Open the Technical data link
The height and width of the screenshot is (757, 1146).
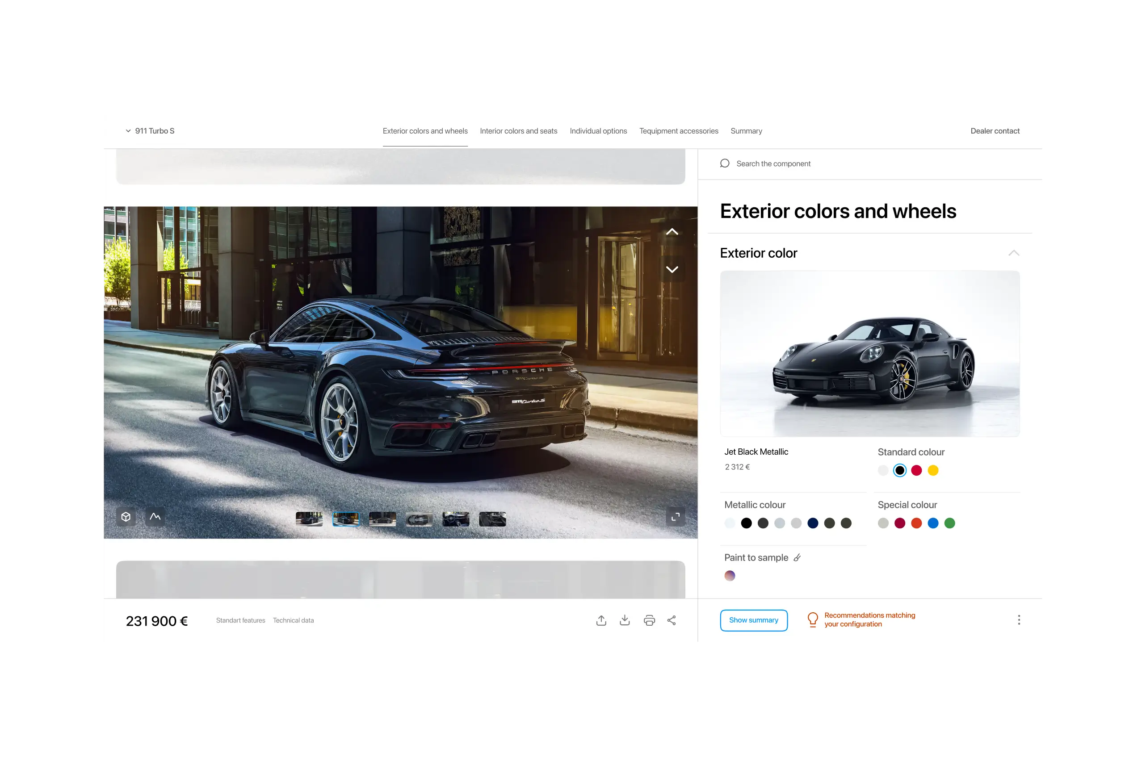293,620
